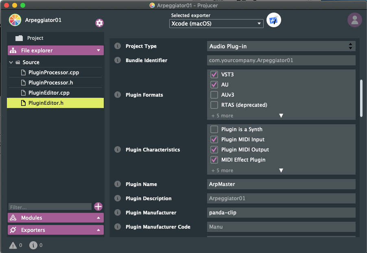Open project settings gear icon
The image size is (367, 253).
(99, 23)
